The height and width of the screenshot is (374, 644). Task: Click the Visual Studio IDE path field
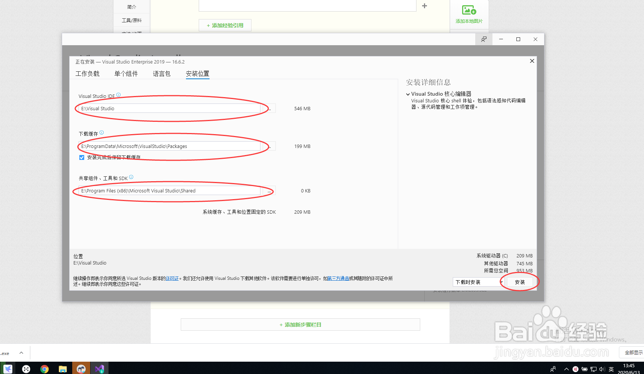170,108
